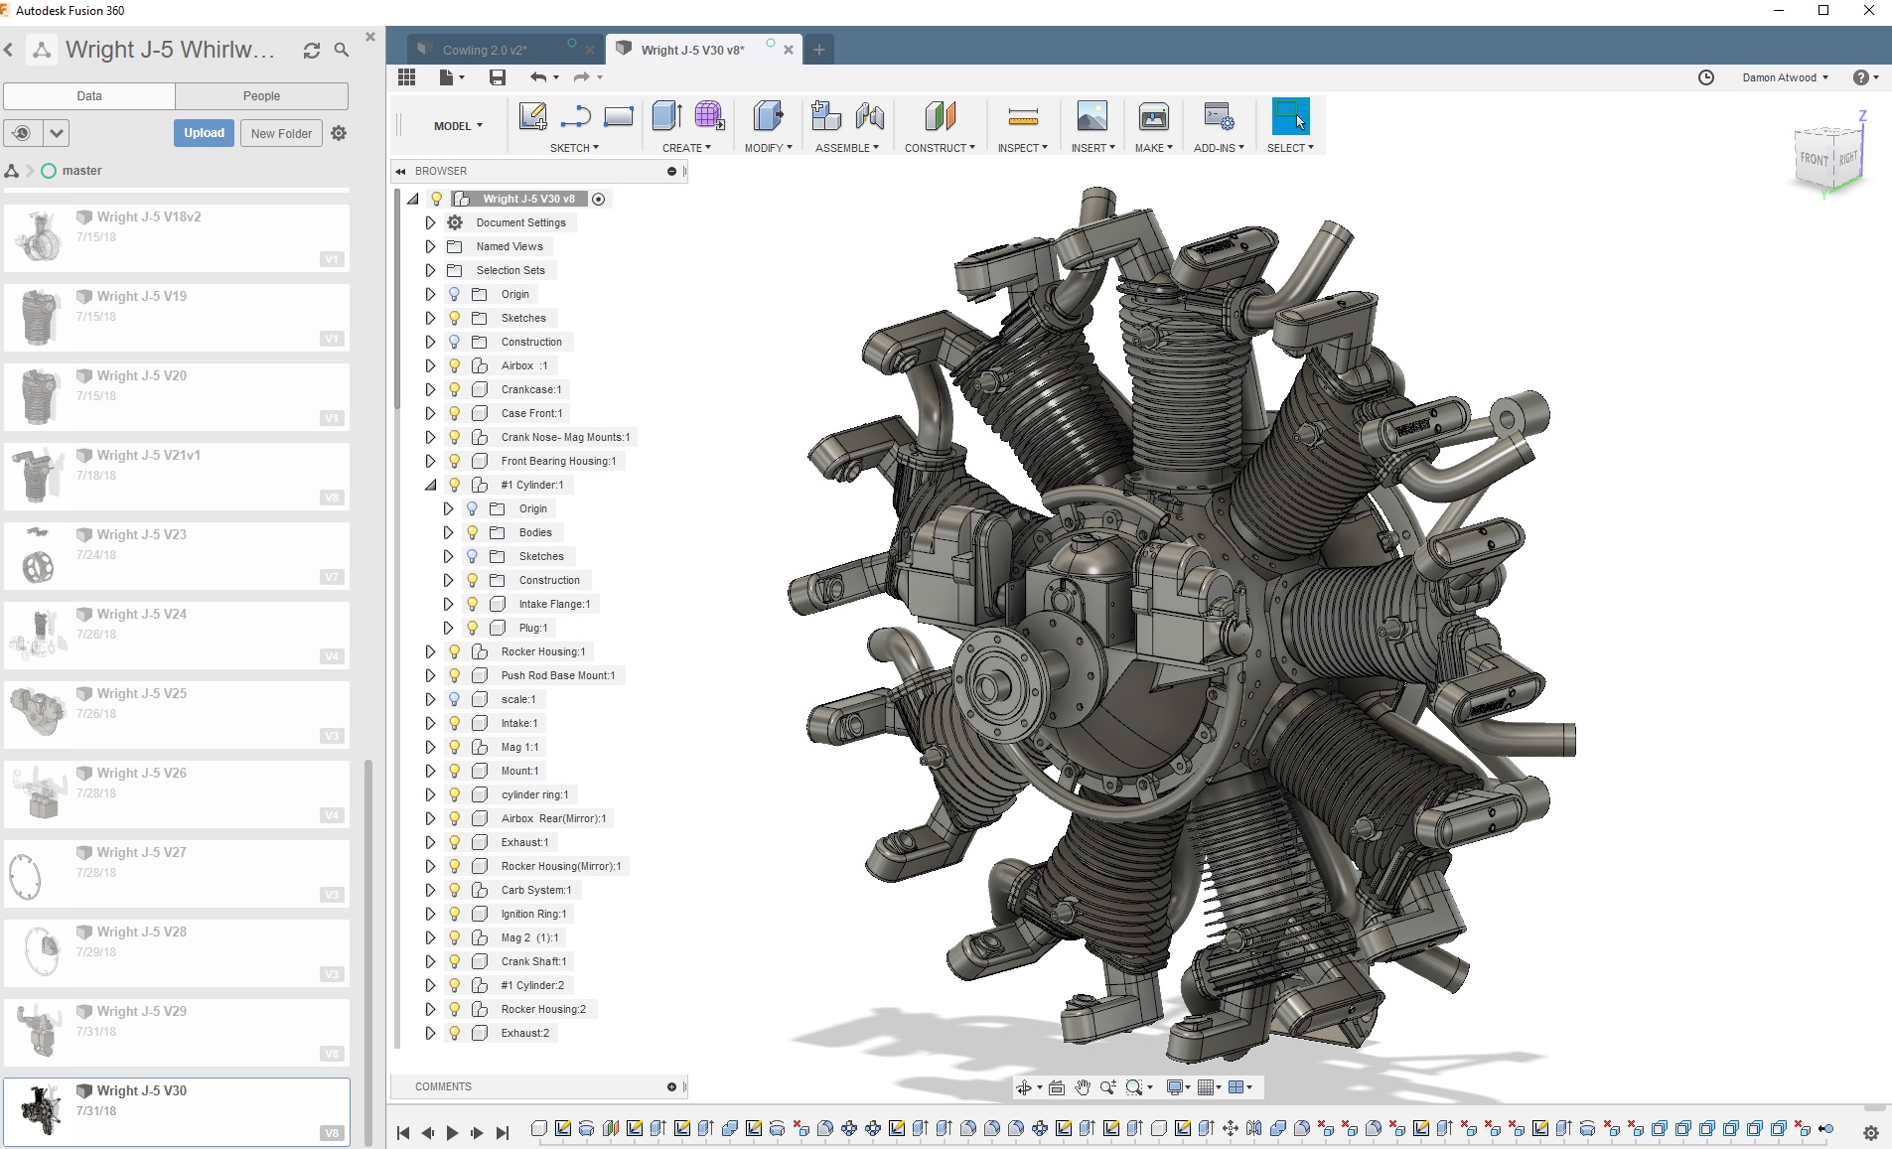This screenshot has height=1149, width=1892.
Task: Click the Undo arrow icon
Action: (537, 77)
